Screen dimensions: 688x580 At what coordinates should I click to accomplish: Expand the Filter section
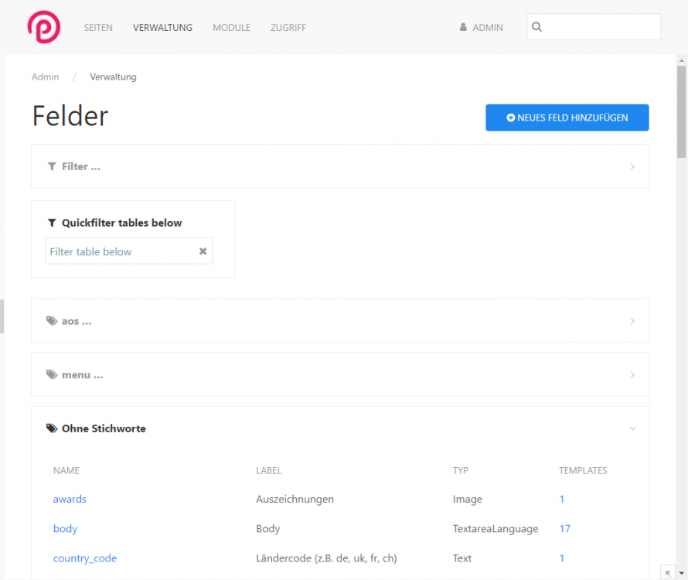click(x=632, y=166)
